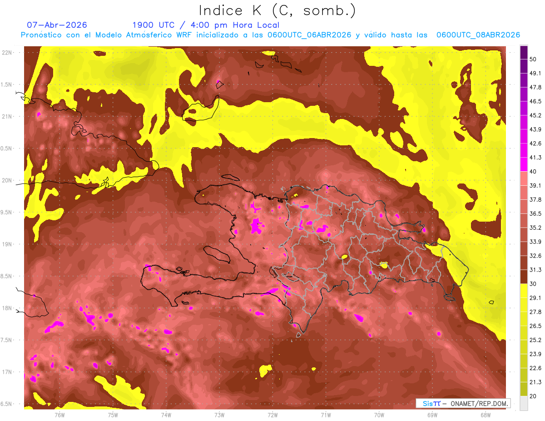Click the 68W longitude axis label
Image resolution: width=545 pixels, height=421 pixels.
(x=486, y=415)
